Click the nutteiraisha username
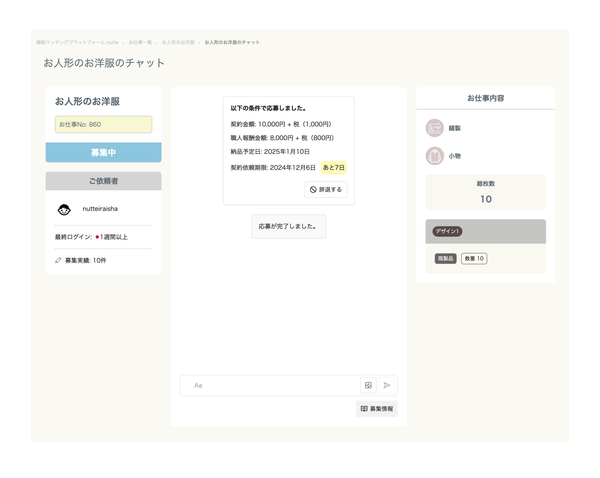The image size is (600, 478). pos(100,209)
